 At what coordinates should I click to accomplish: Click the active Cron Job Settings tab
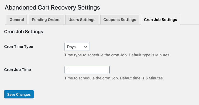tap(160, 20)
